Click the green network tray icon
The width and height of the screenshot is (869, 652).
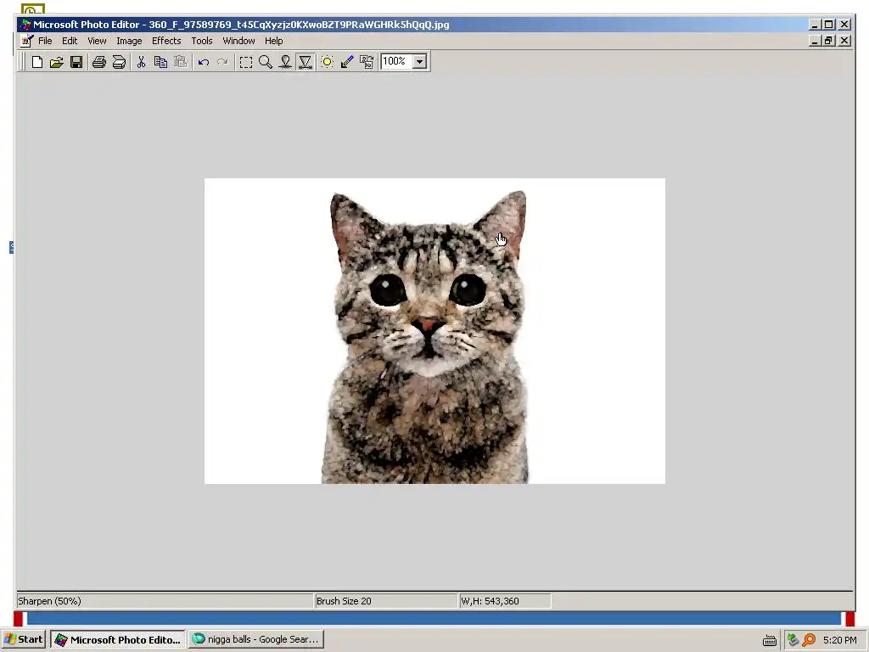pyautogui.click(x=793, y=640)
